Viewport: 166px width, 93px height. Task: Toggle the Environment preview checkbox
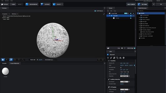point(52,60)
